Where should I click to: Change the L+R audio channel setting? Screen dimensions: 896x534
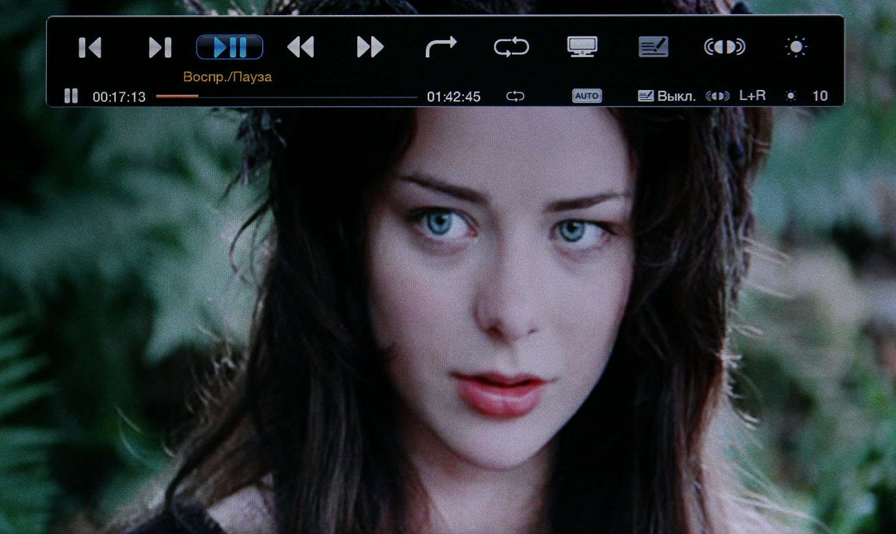pyautogui.click(x=752, y=96)
